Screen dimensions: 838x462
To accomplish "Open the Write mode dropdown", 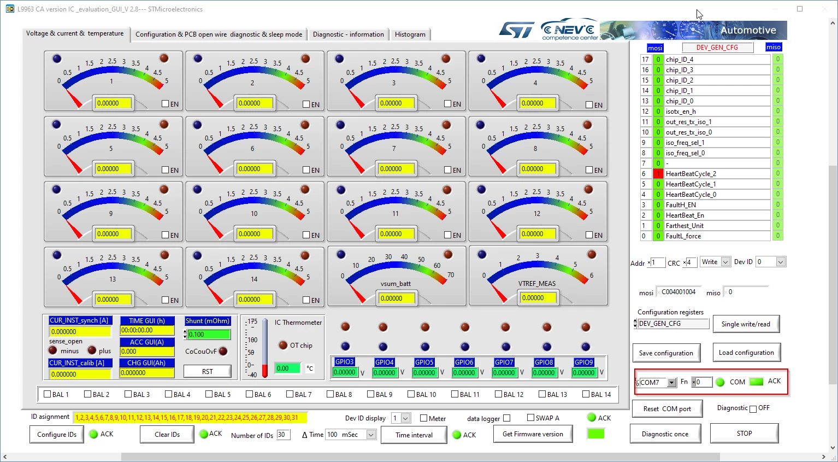I will (725, 262).
